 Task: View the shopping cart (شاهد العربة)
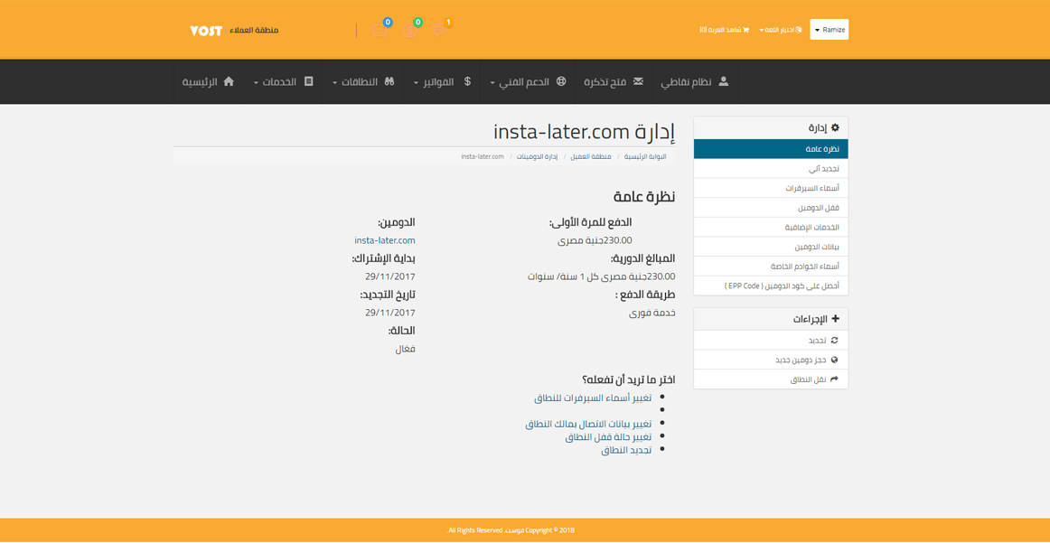(724, 30)
